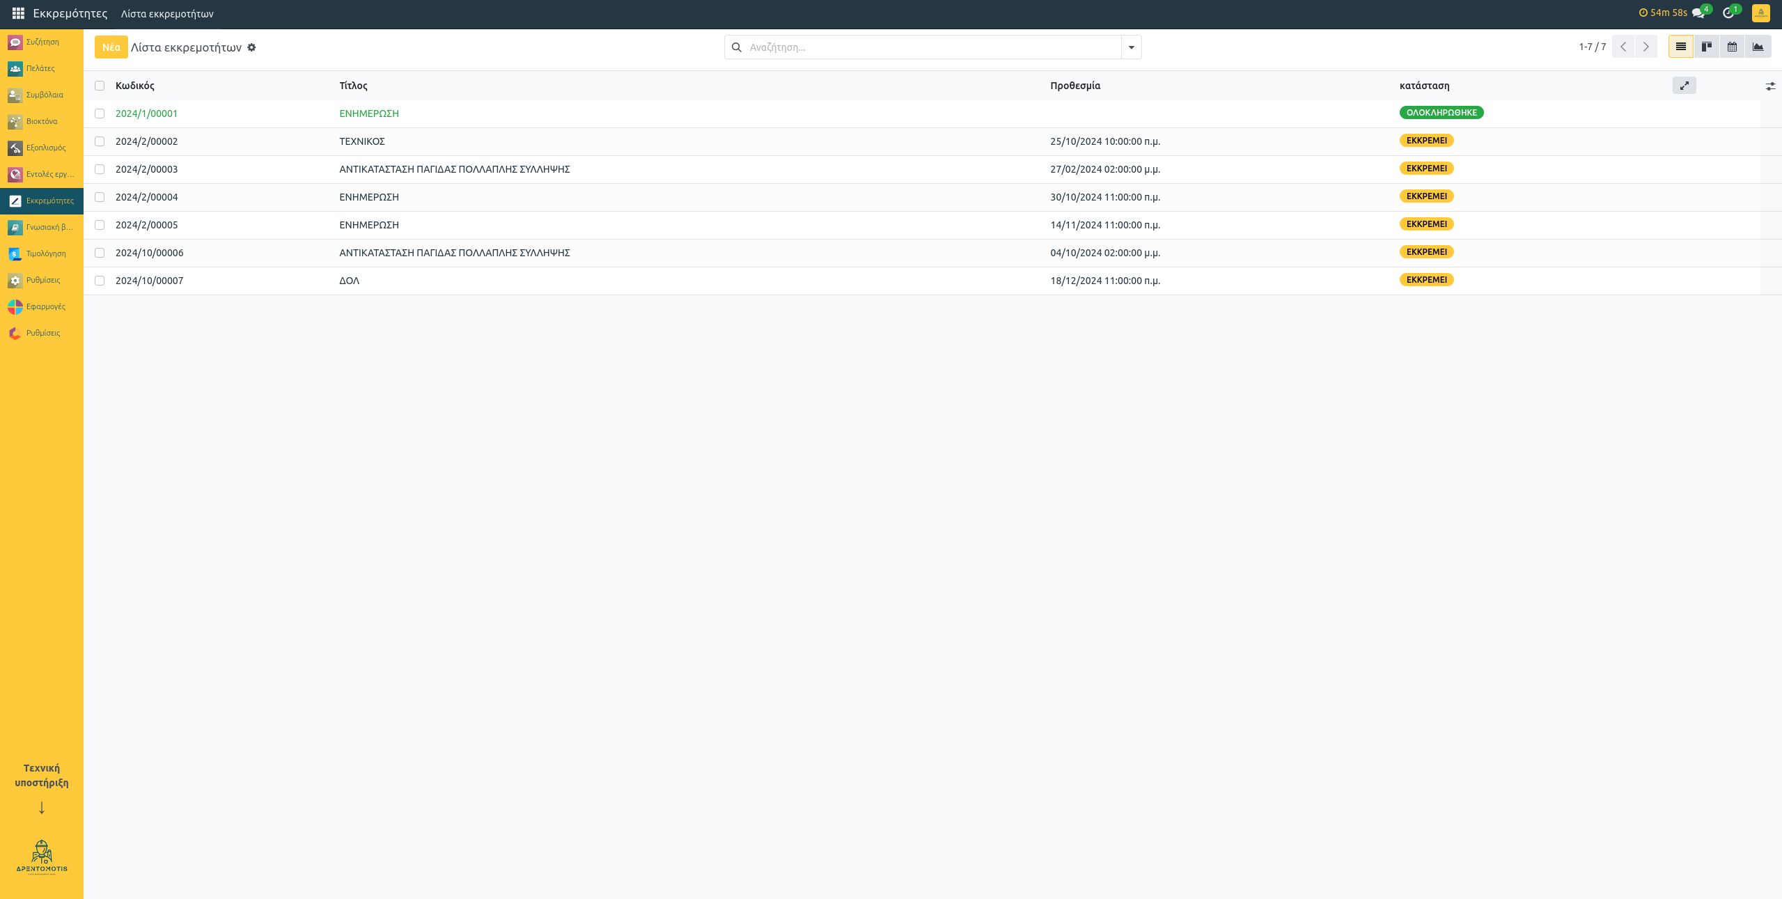
Task: Click the ΑΝΤΙΚΑΤΑΣΤΑΣΗ ΠΑΓΙΔΑΣ title of 2024/10/00006
Action: coord(455,253)
